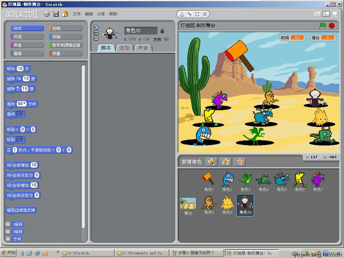Select sprite 角色5 thumbnail
Viewport: 344px width, 258px height.
tap(282, 182)
